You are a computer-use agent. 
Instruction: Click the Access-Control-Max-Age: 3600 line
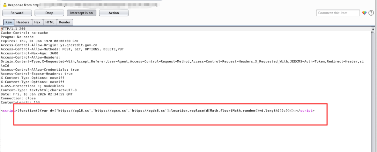30,53
